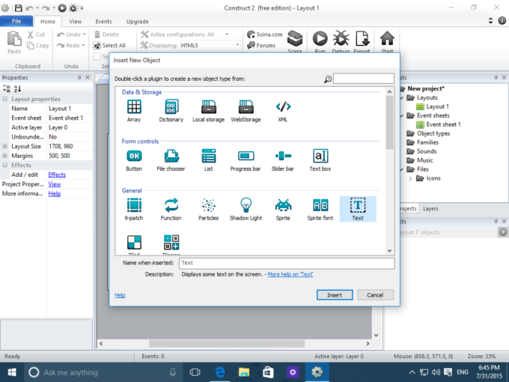Image resolution: width=509 pixels, height=382 pixels.
Task: Click the plugin list vertical scrollbar
Action: point(389,122)
